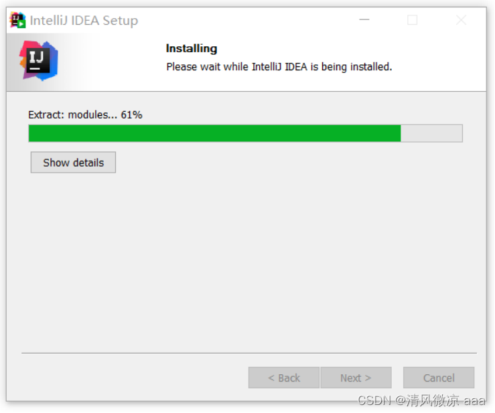This screenshot has height=413, width=495.
Task: Show details of the installation
Action: tap(73, 163)
